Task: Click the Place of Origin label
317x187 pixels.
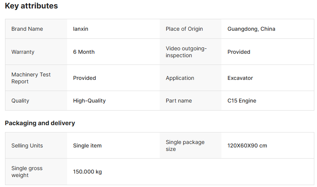Action: coord(184,29)
